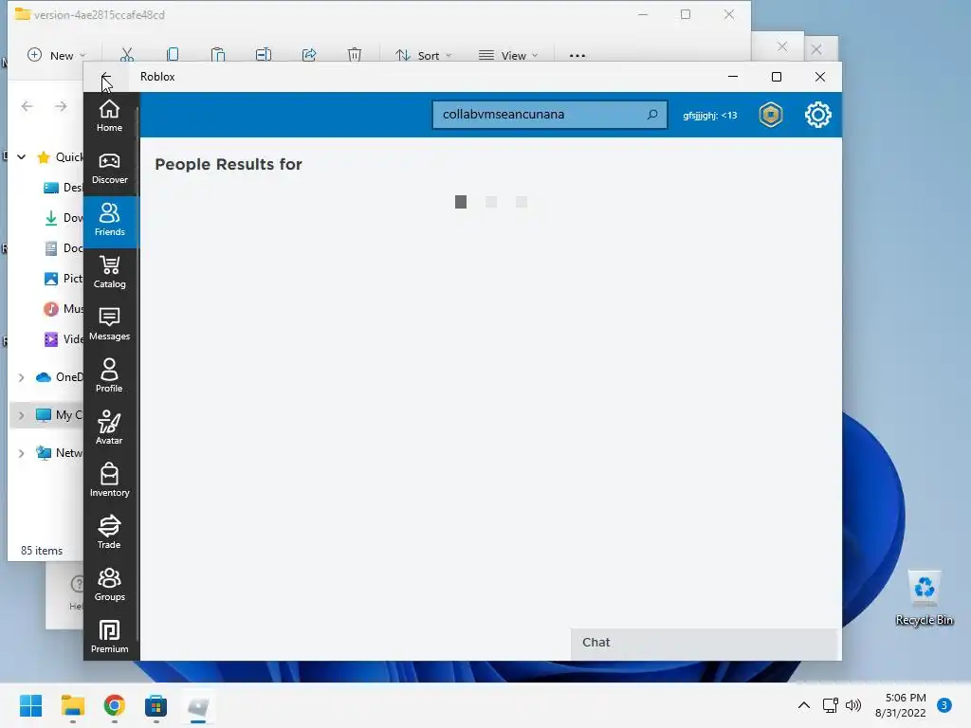Screen dimensions: 971x728
Task: Select Documents in navigation pane
Action: point(63,247)
